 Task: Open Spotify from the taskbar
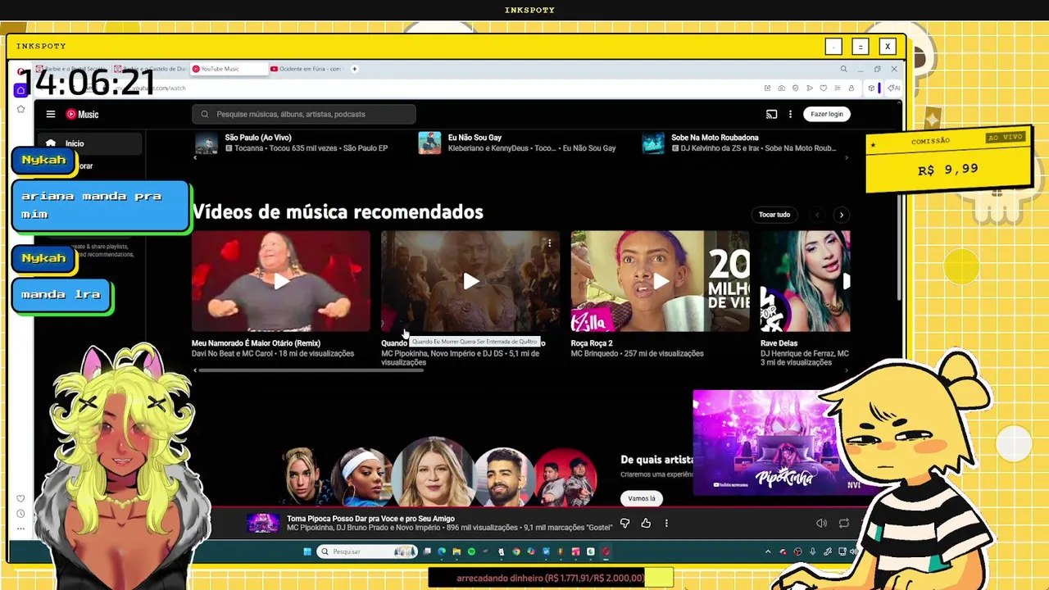(x=471, y=551)
